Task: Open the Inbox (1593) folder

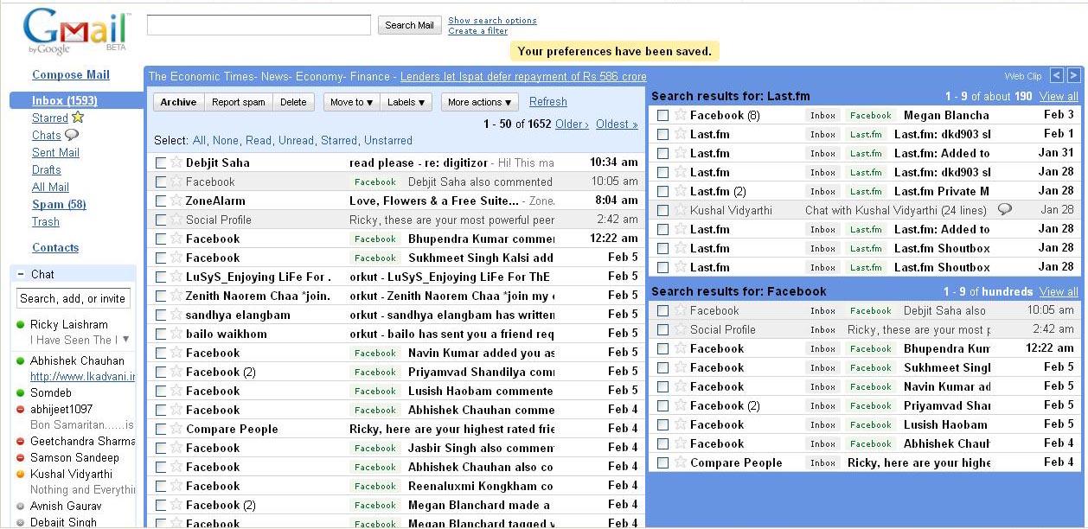Action: [65, 100]
